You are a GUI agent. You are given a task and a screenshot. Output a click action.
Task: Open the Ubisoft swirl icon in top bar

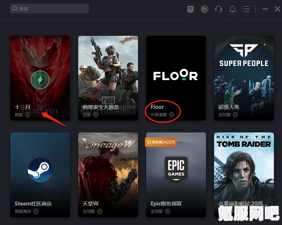coord(204,9)
